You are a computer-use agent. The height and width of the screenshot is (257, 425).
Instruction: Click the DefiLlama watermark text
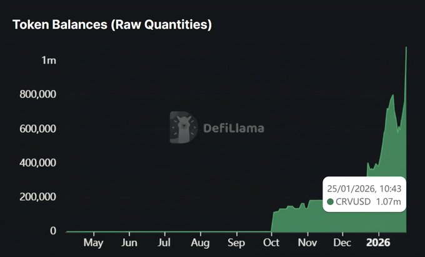(233, 128)
